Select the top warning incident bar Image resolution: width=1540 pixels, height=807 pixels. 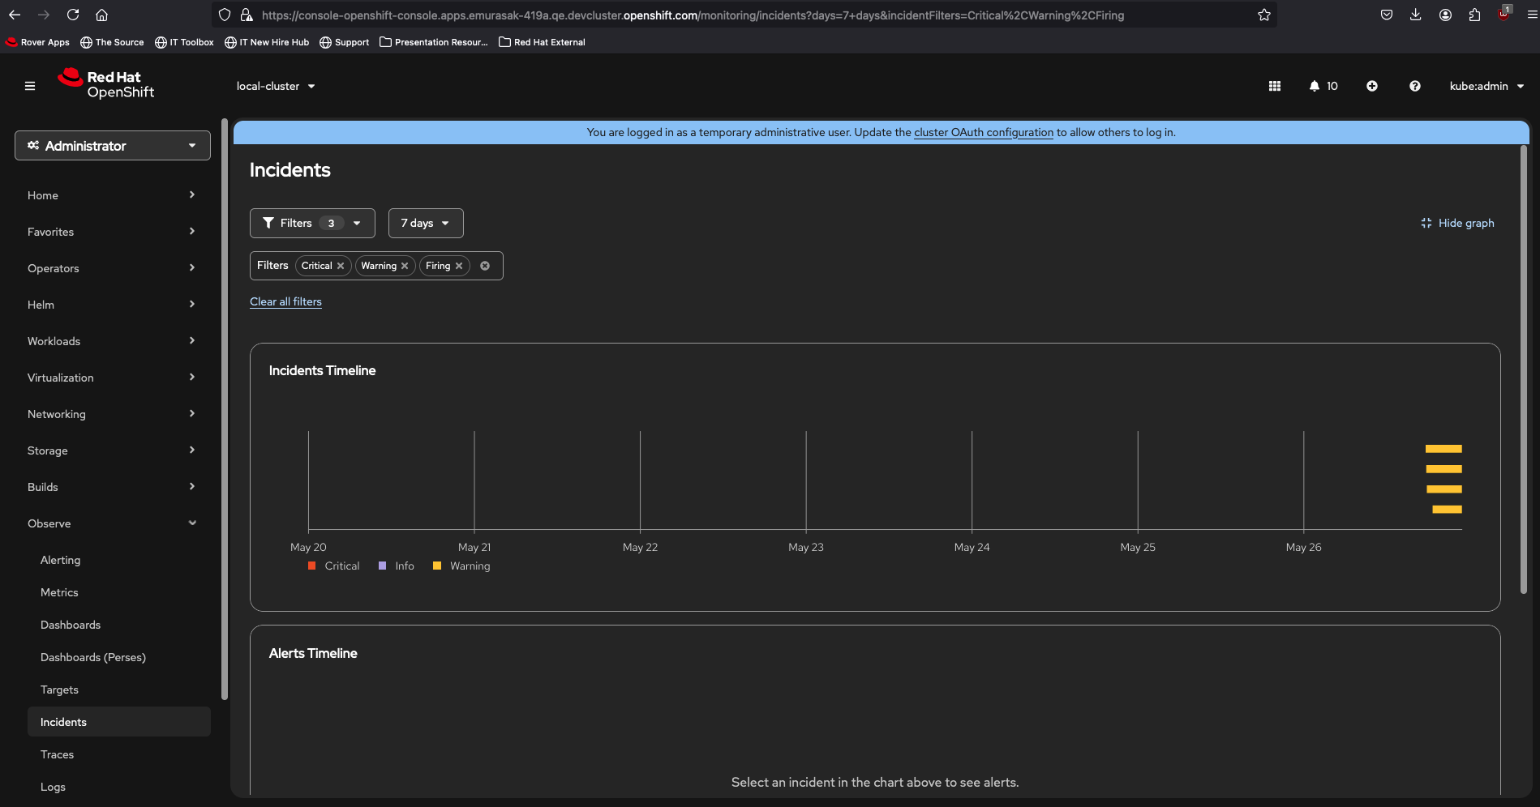[1443, 449]
